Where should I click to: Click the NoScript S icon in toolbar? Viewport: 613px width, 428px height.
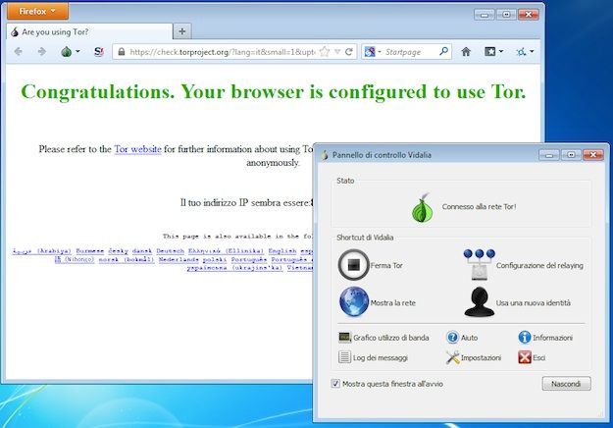tap(99, 52)
